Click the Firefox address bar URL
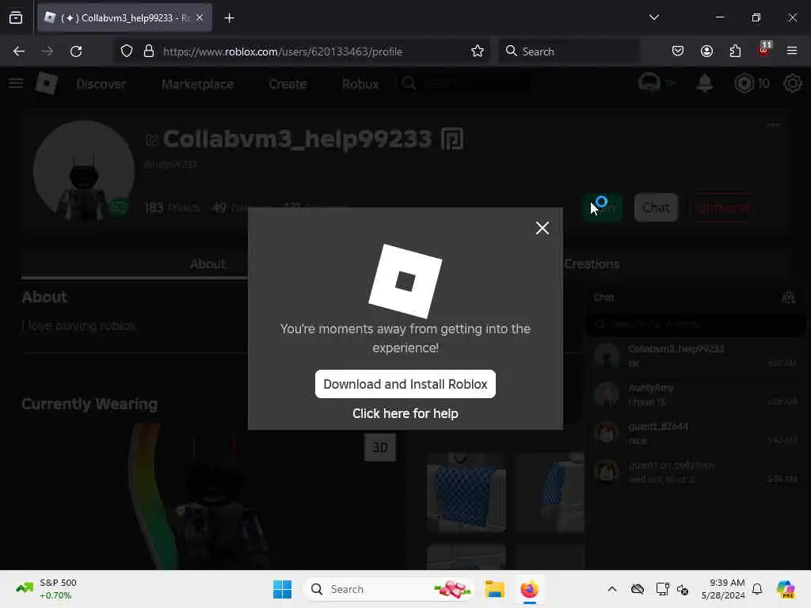 [283, 51]
